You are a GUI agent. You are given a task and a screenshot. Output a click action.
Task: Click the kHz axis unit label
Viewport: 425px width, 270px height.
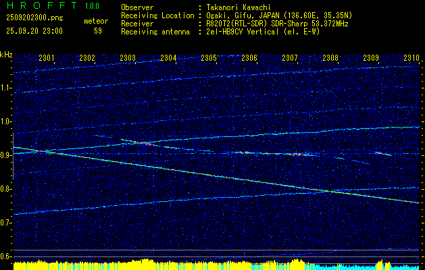[x=6, y=55]
